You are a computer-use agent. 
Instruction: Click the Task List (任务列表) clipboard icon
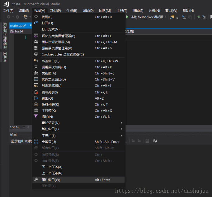click(x=36, y=104)
